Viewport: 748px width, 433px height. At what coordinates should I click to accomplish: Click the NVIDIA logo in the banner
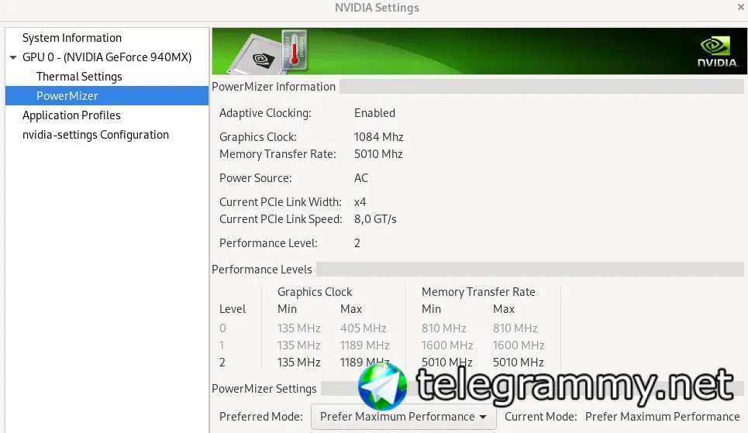click(718, 52)
